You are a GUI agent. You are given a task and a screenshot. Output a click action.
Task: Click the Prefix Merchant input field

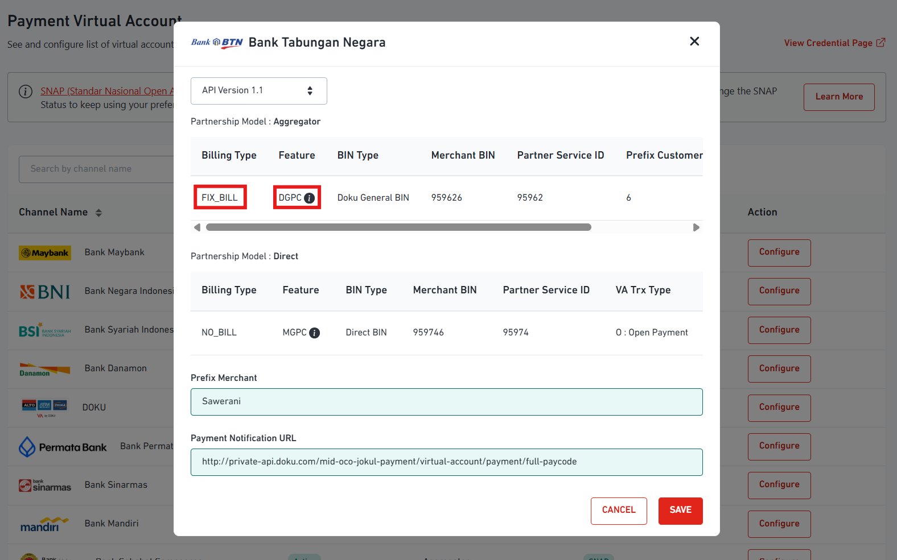point(446,402)
